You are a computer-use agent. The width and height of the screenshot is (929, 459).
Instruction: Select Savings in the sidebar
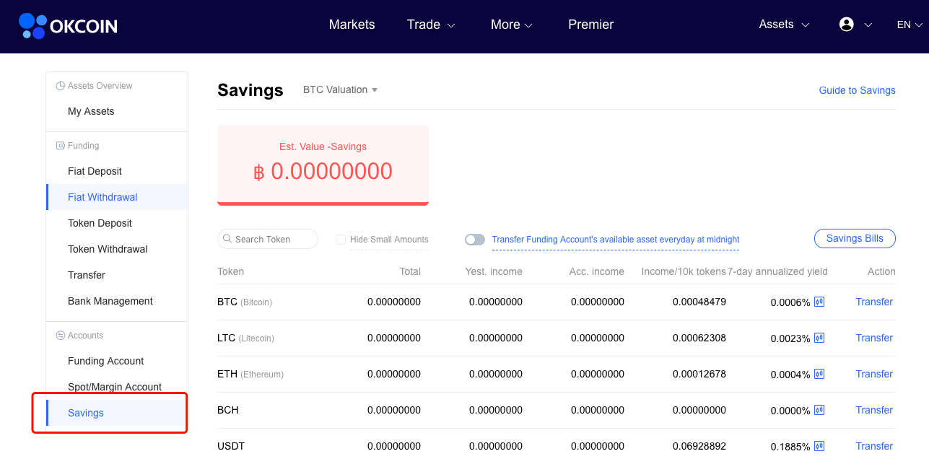click(x=117, y=413)
